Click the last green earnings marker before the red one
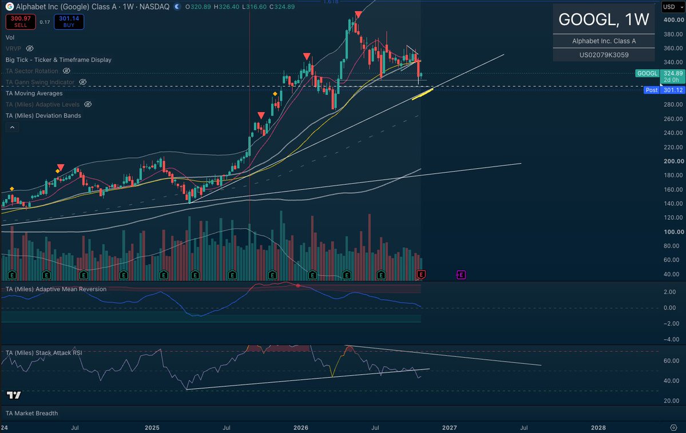 [x=380, y=275]
